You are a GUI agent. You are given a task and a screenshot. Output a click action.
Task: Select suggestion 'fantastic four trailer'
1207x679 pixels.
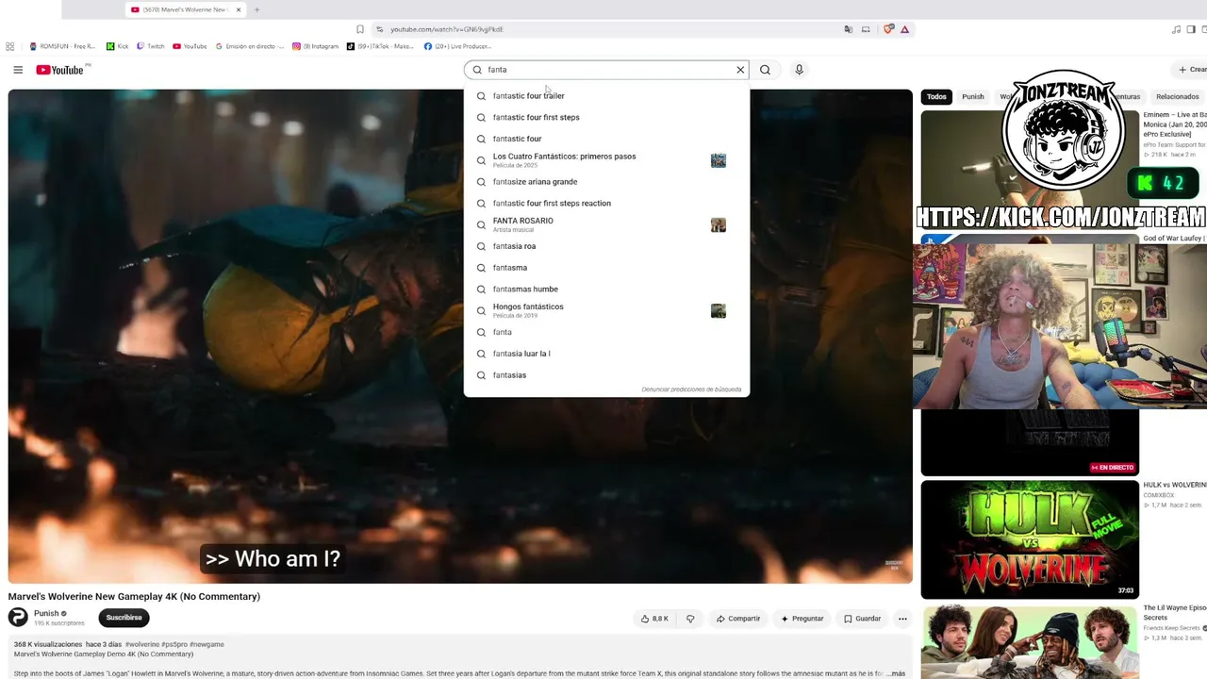[606, 95]
